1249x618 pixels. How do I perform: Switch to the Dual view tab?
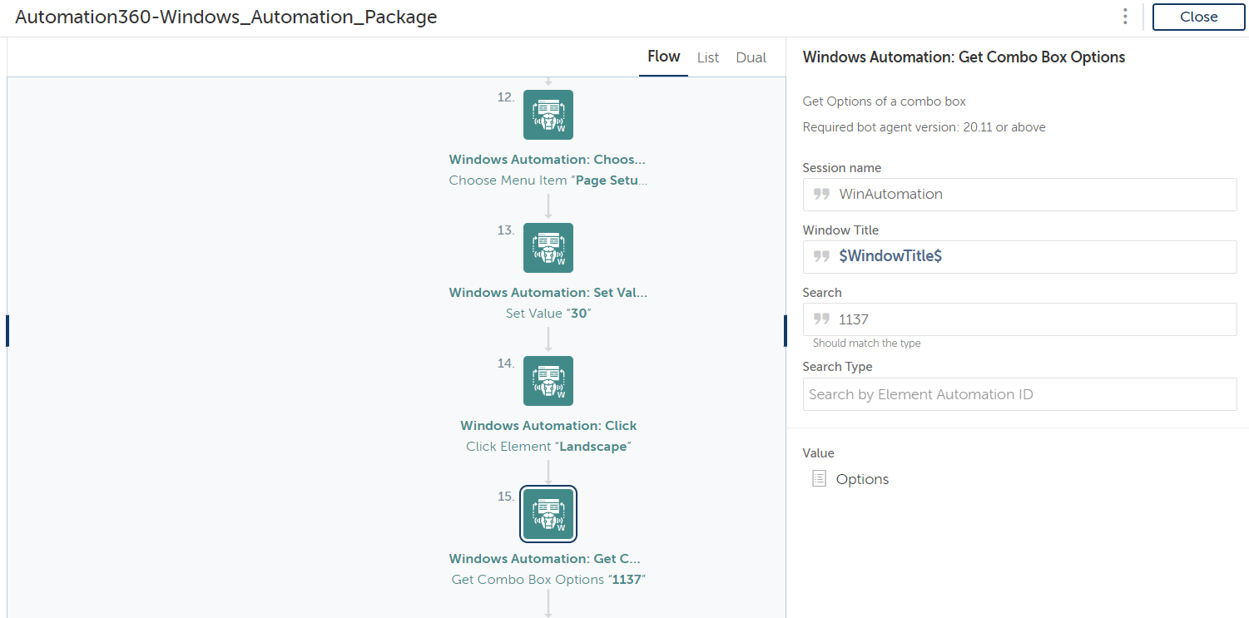pos(751,57)
